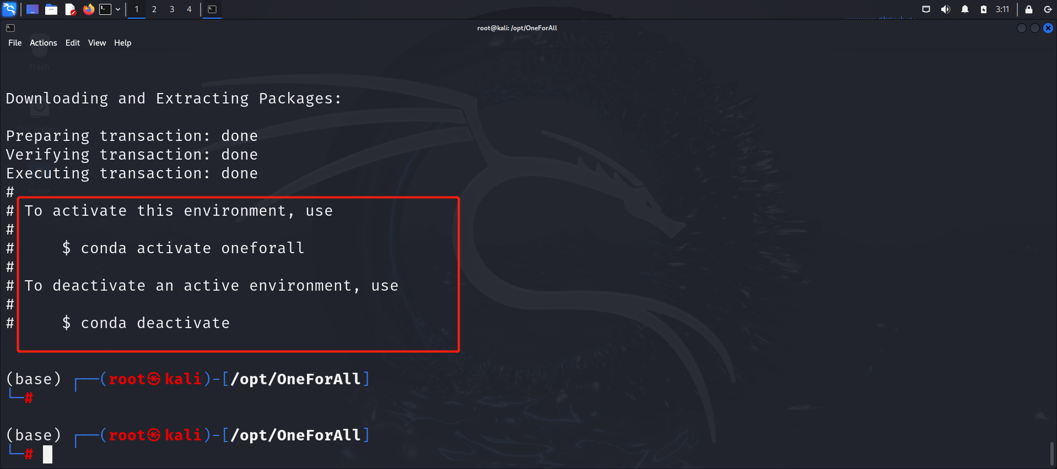Viewport: 1057px width, 469px height.
Task: Open the Kali applications menu icon
Action: click(9, 9)
